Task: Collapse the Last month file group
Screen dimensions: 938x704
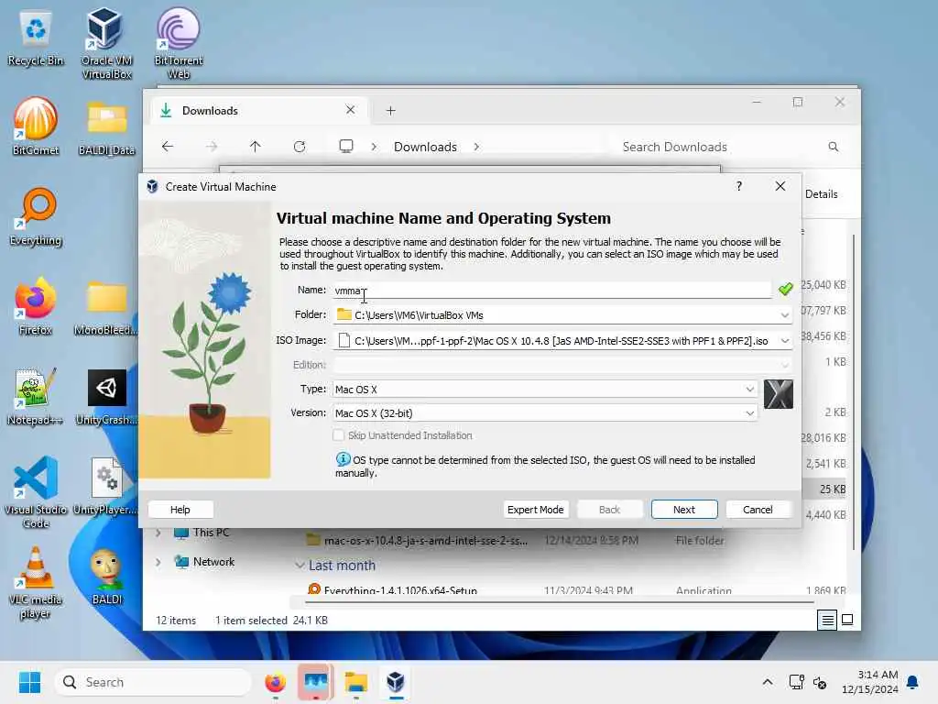Action: tap(300, 565)
